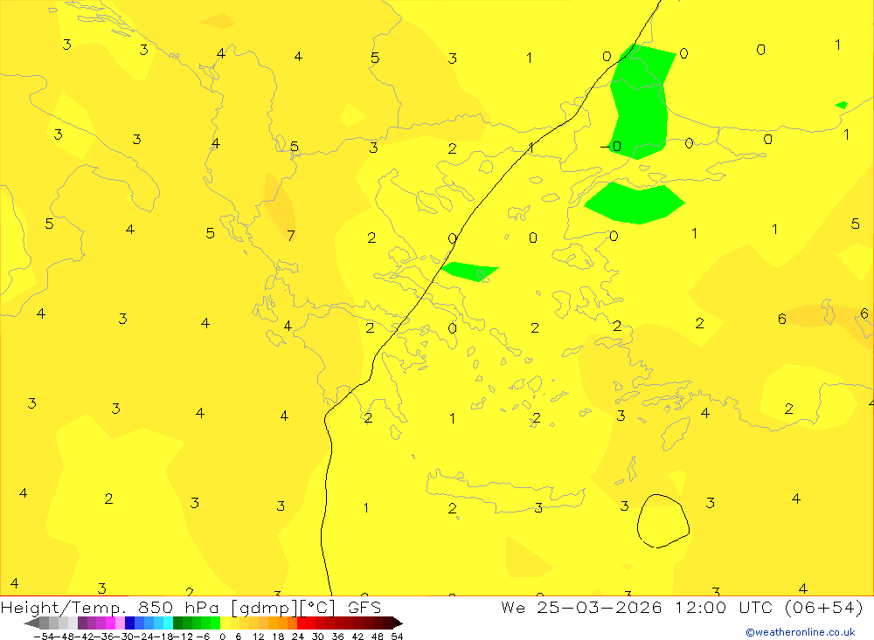Click the '24' label under the color scale
Screen dimensions: 874x640
point(298,637)
